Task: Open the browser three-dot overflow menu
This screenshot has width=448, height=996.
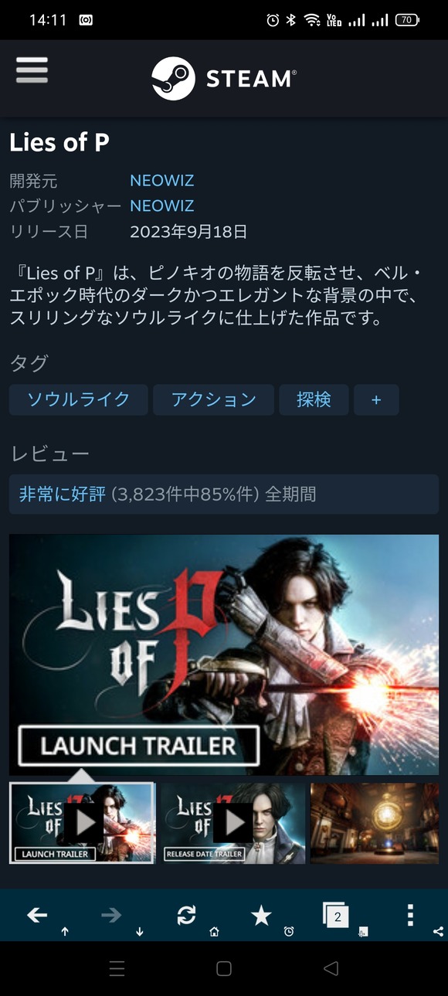Action: (x=410, y=915)
